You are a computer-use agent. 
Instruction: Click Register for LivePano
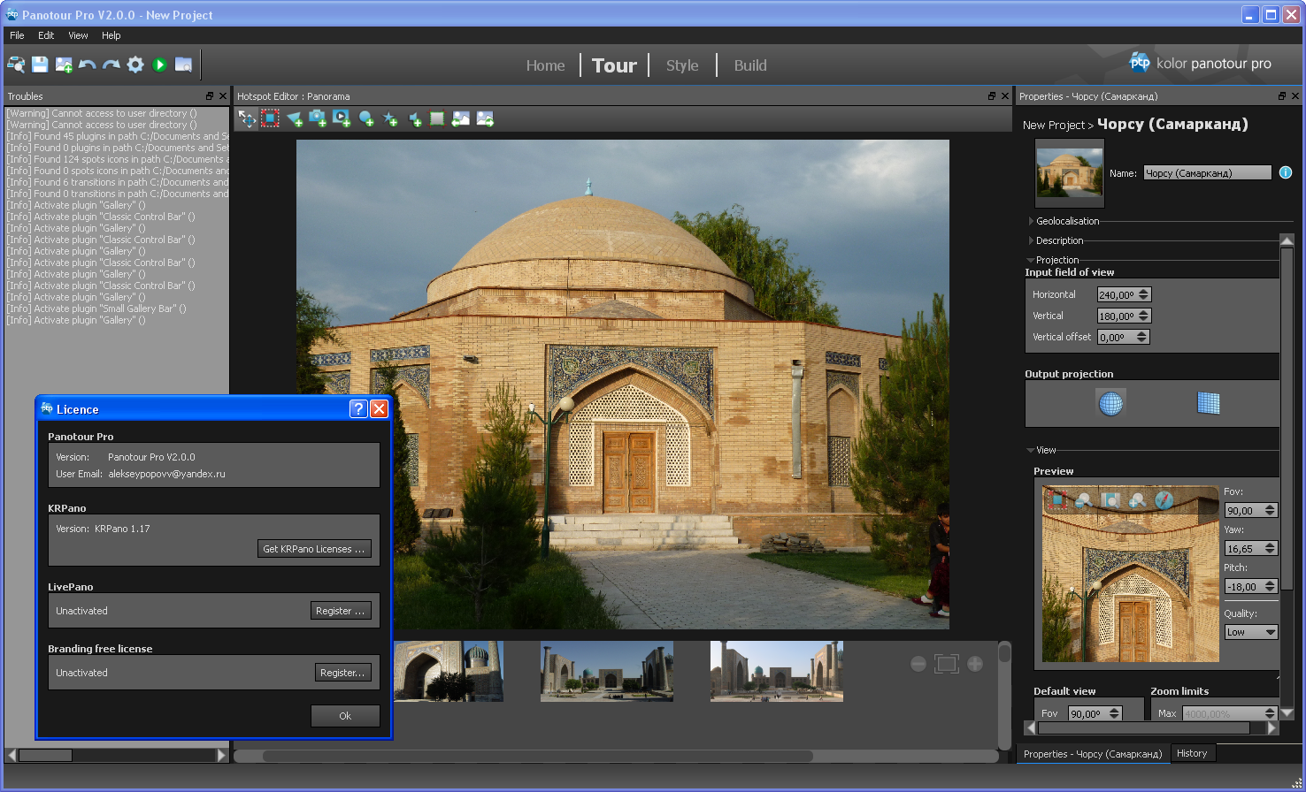[x=341, y=611]
